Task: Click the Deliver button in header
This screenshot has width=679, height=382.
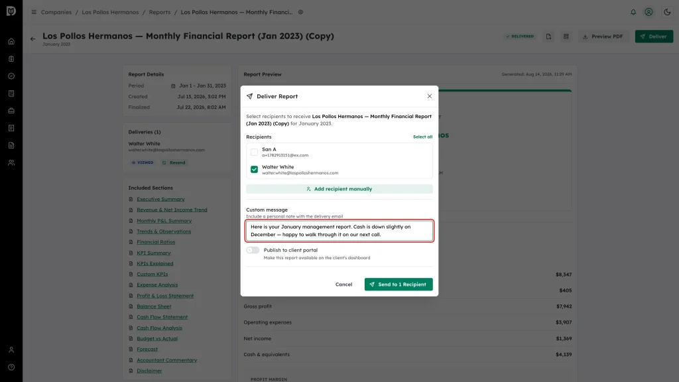Action: coord(654,36)
